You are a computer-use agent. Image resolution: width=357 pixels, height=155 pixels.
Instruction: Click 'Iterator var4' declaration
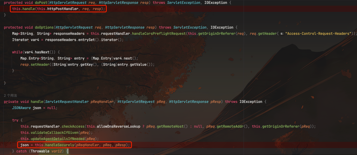pyautogui.click(x=26, y=40)
